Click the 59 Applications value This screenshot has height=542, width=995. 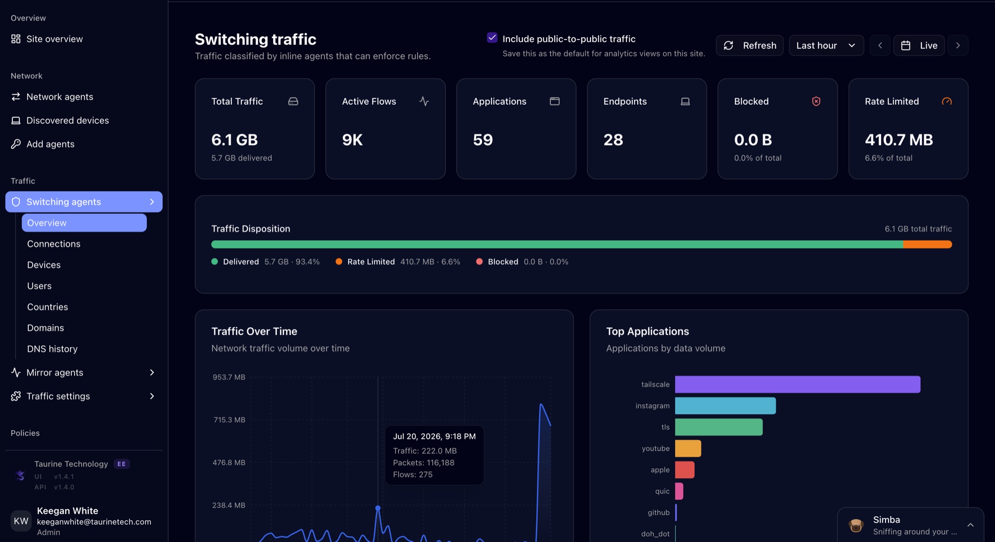(x=483, y=140)
